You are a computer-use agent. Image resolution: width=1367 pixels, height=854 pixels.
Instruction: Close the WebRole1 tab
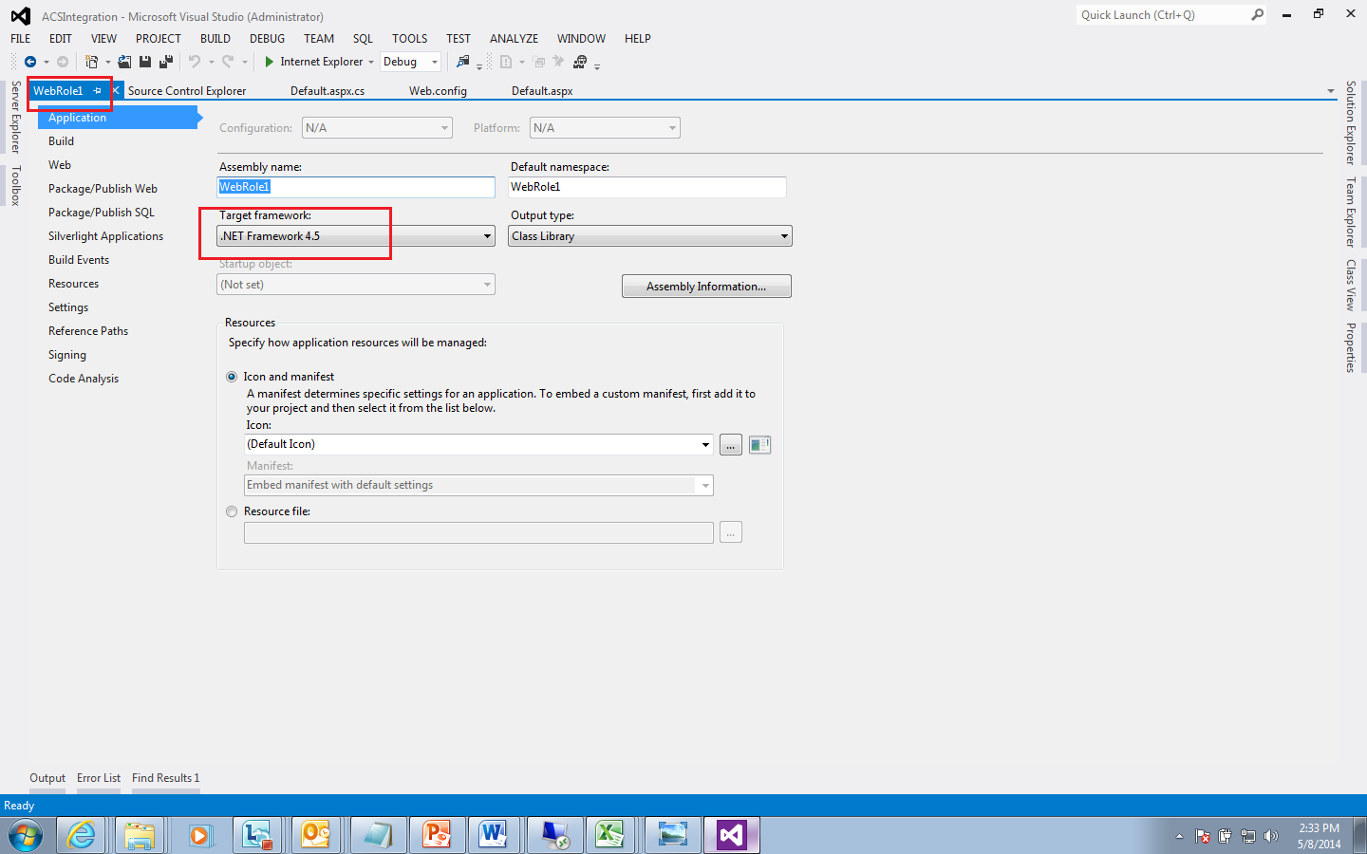(116, 91)
